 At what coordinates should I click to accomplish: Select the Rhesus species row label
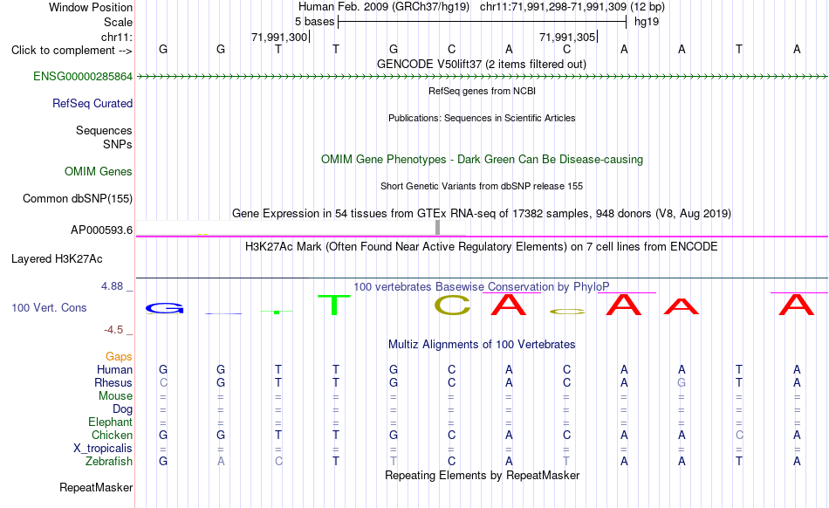(113, 382)
